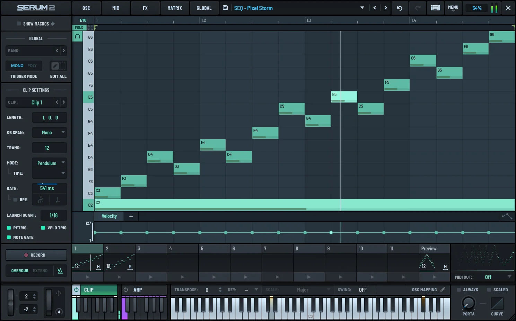The image size is (516, 321).
Task: Click the power icon on the ARP tab
Action: click(x=126, y=290)
